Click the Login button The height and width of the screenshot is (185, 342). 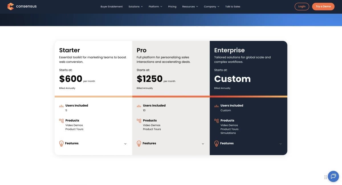(302, 6)
